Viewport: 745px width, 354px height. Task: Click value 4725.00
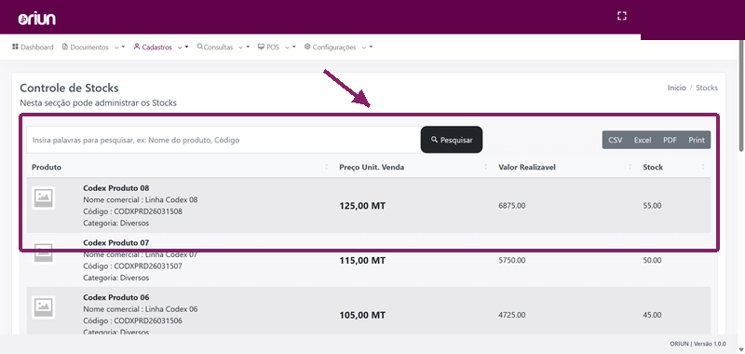[511, 315]
